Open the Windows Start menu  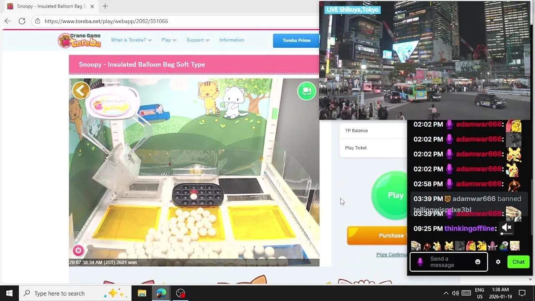click(9, 293)
